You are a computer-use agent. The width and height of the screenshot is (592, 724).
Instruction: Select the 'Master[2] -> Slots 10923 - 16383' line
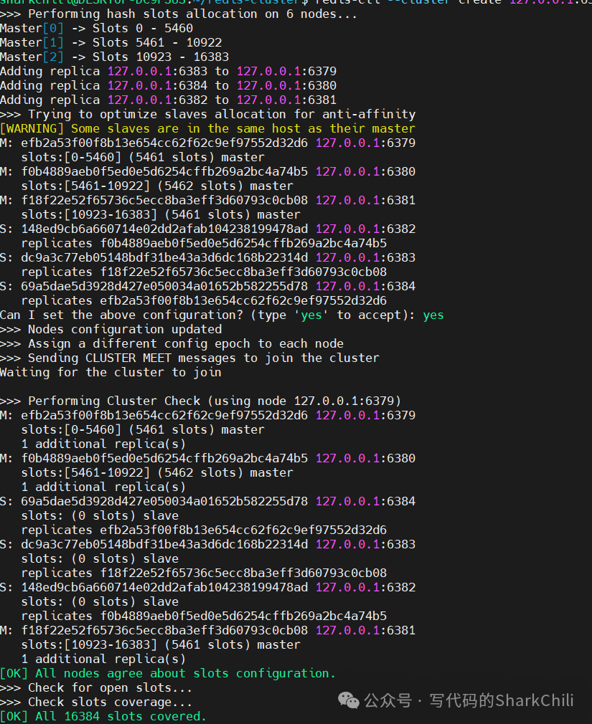(x=114, y=57)
